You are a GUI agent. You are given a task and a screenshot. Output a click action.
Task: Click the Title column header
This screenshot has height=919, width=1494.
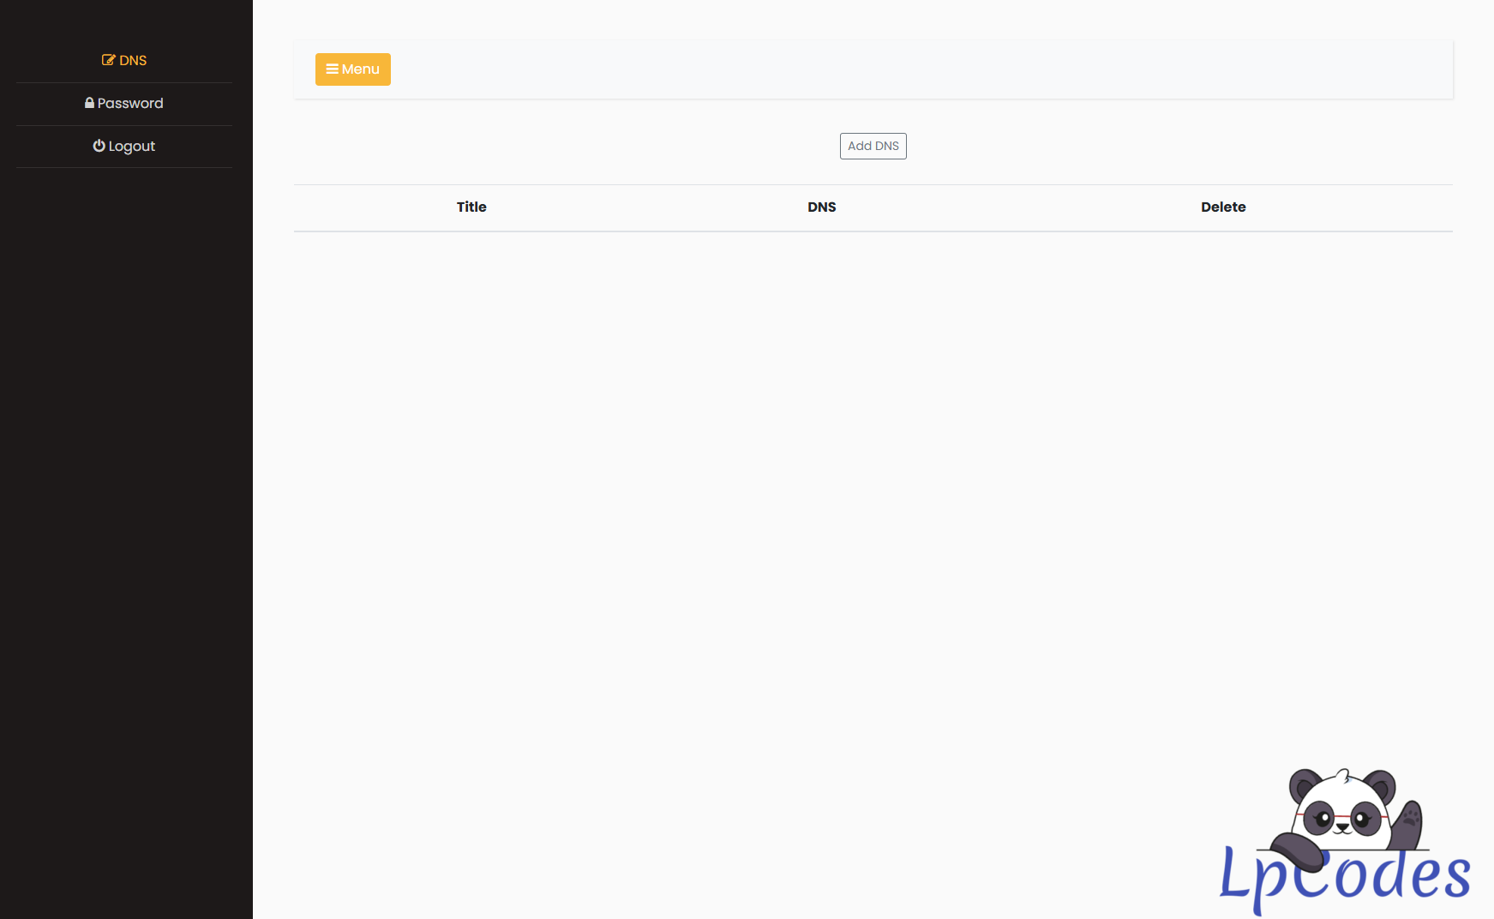coord(471,207)
